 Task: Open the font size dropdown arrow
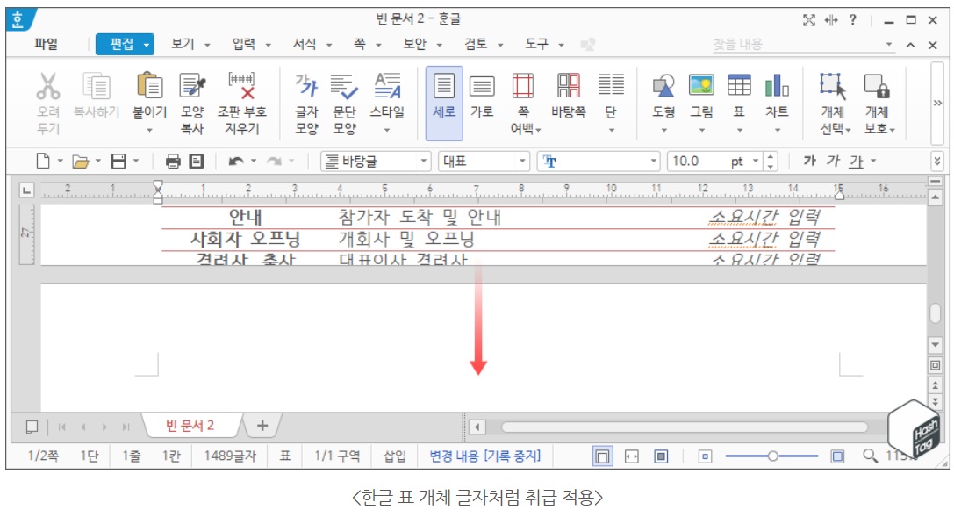(x=756, y=162)
